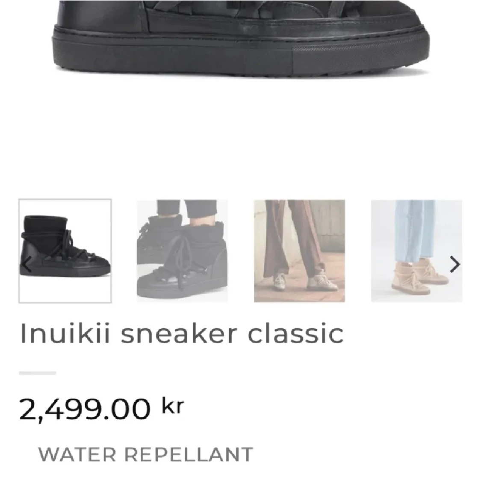Show the beige sneakers with jeans thumbnail

(416, 251)
